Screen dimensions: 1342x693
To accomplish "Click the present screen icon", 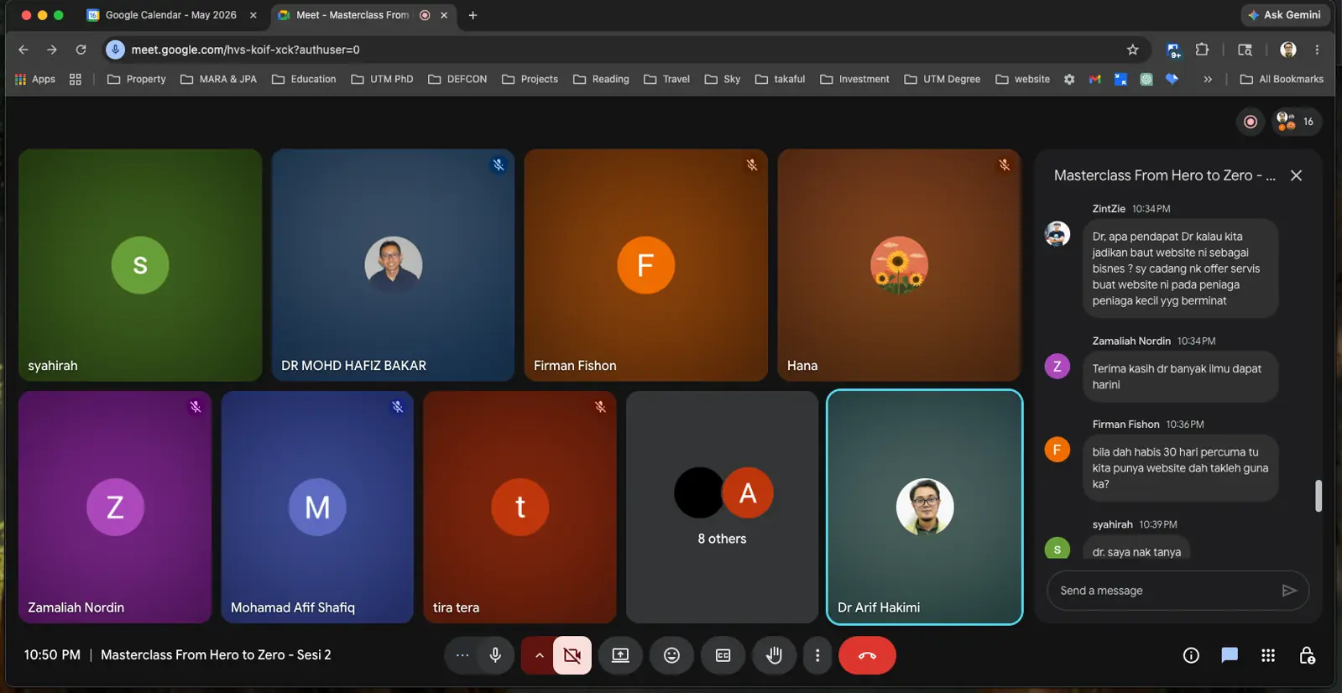I will point(620,655).
